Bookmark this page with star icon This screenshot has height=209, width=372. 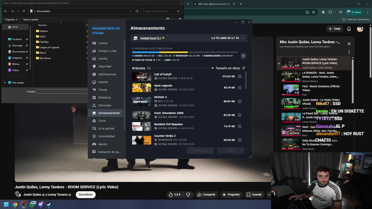point(313,12)
